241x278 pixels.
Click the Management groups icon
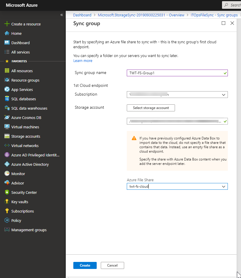pos(7,229)
